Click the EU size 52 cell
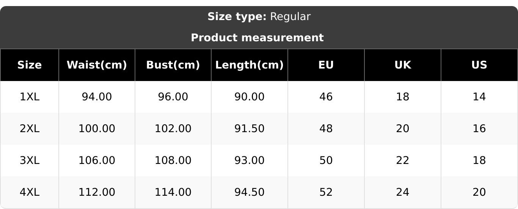This screenshot has width=518, height=209. [326, 192]
